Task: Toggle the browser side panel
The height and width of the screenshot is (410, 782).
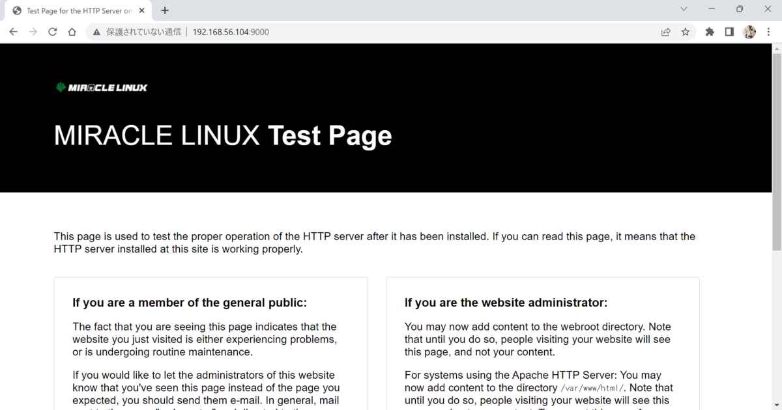Action: pyautogui.click(x=729, y=31)
